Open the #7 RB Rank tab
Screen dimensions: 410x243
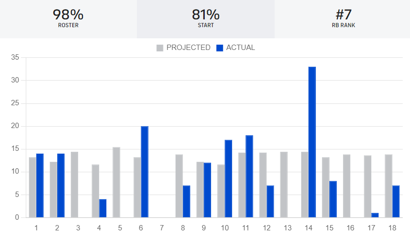pos(343,19)
